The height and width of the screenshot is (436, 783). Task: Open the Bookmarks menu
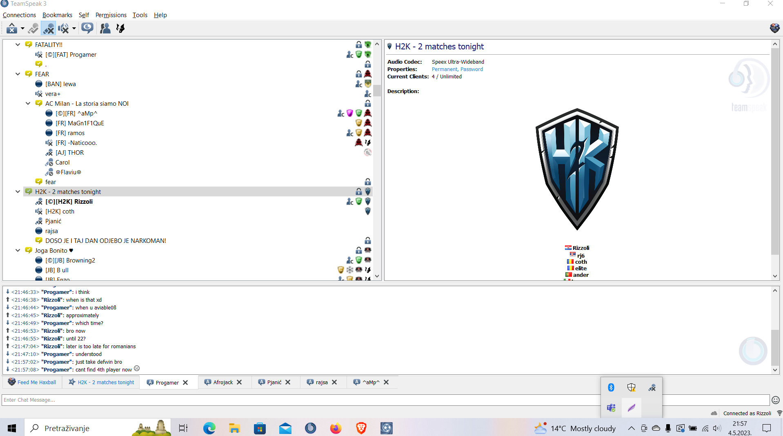(x=57, y=15)
